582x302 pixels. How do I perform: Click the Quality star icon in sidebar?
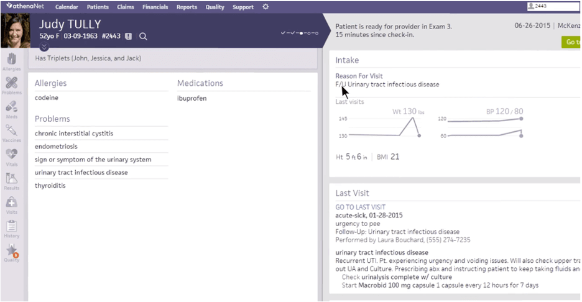click(x=11, y=251)
